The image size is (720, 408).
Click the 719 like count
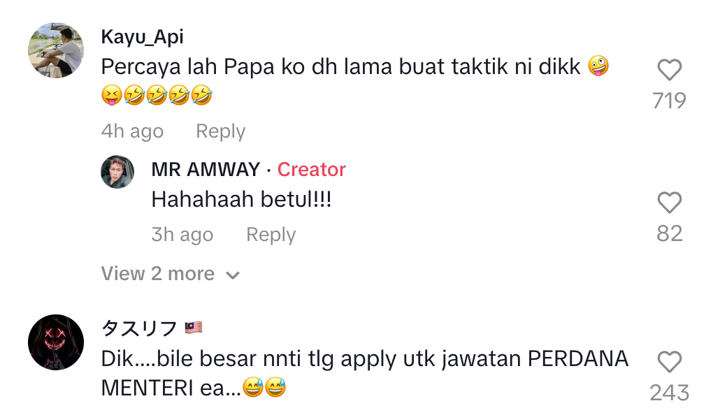pyautogui.click(x=670, y=101)
